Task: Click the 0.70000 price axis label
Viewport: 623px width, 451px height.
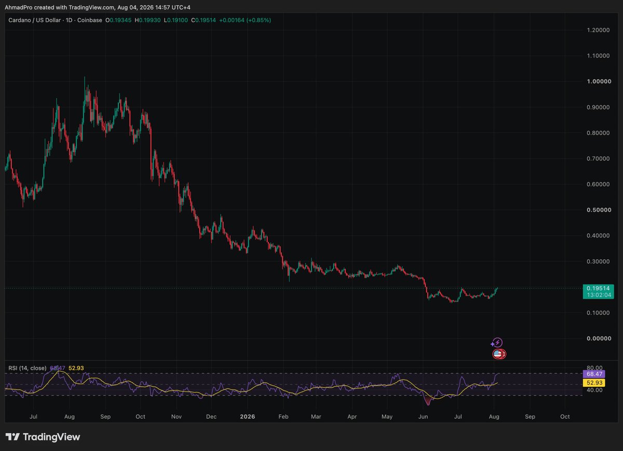Action: tap(598, 159)
